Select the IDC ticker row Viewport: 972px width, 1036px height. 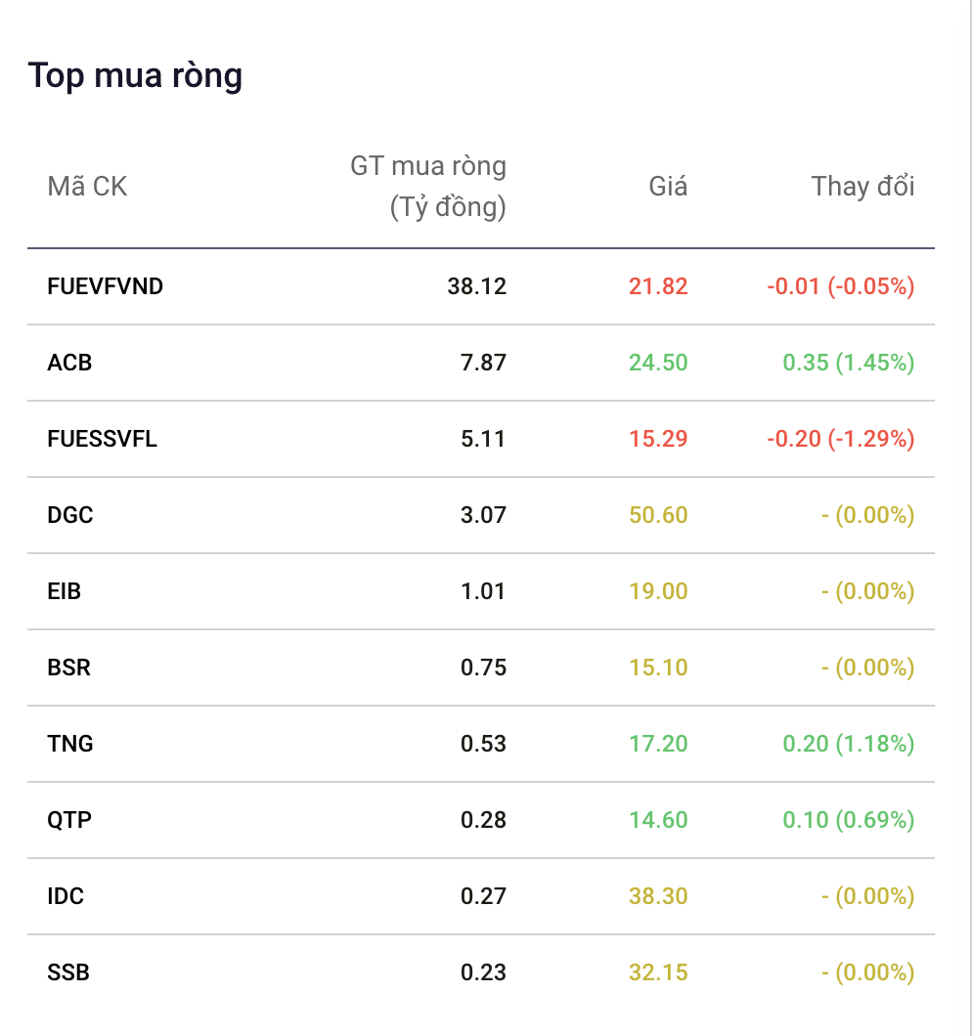point(481,896)
